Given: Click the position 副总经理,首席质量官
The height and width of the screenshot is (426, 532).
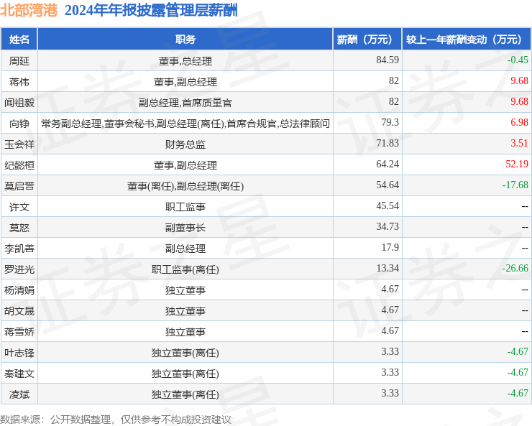Looking at the screenshot, I should (x=185, y=103).
